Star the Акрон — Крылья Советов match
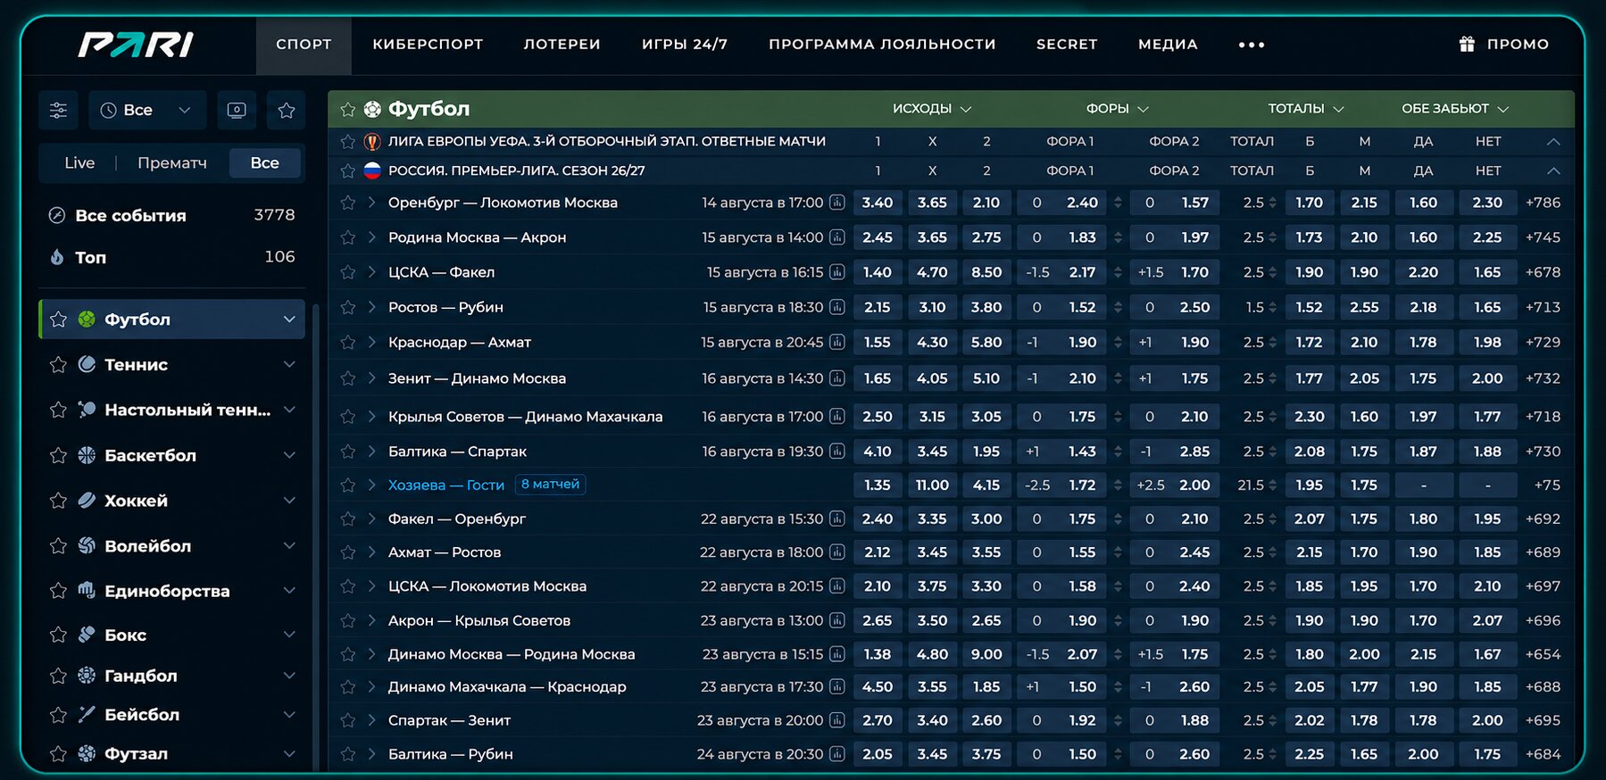Screen dimensions: 1606x780 click(348, 620)
